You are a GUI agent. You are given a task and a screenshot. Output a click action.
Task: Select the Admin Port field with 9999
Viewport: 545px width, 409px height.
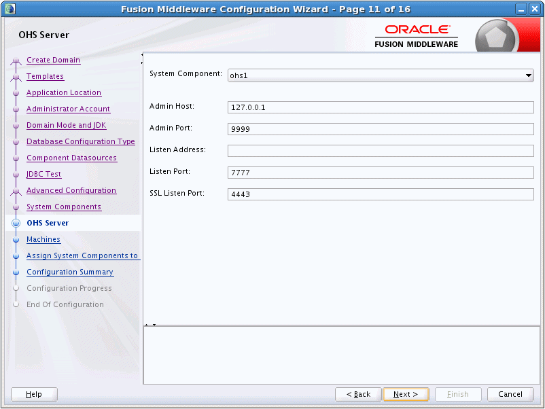click(381, 129)
